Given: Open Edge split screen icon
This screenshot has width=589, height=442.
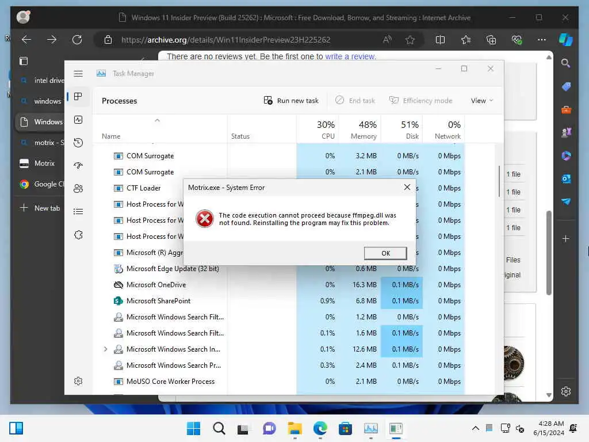Looking at the screenshot, I should coord(440,40).
